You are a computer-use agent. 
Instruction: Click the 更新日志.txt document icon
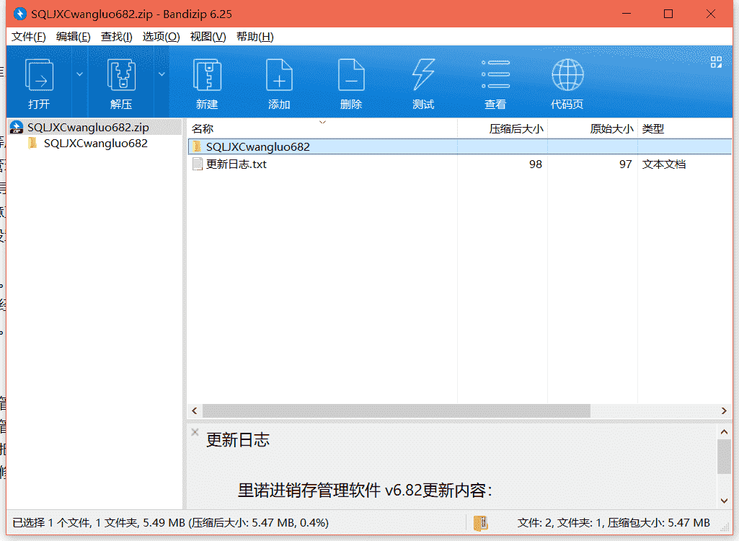[197, 164]
